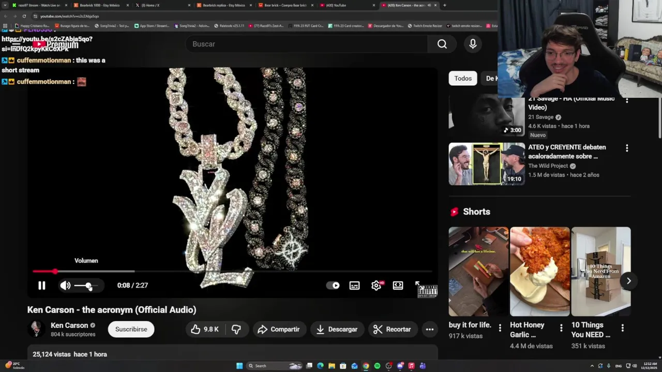Click the Descargar download button

point(337,329)
